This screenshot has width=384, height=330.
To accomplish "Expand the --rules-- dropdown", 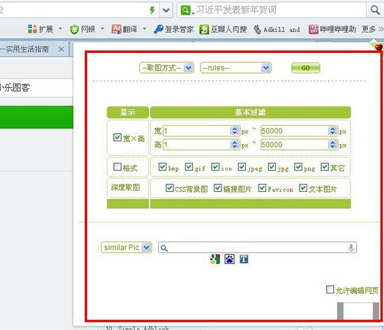I will coord(236,68).
